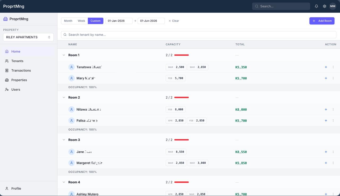Click Room 1 capacity bar
The image size is (340, 196).
tap(181, 55)
